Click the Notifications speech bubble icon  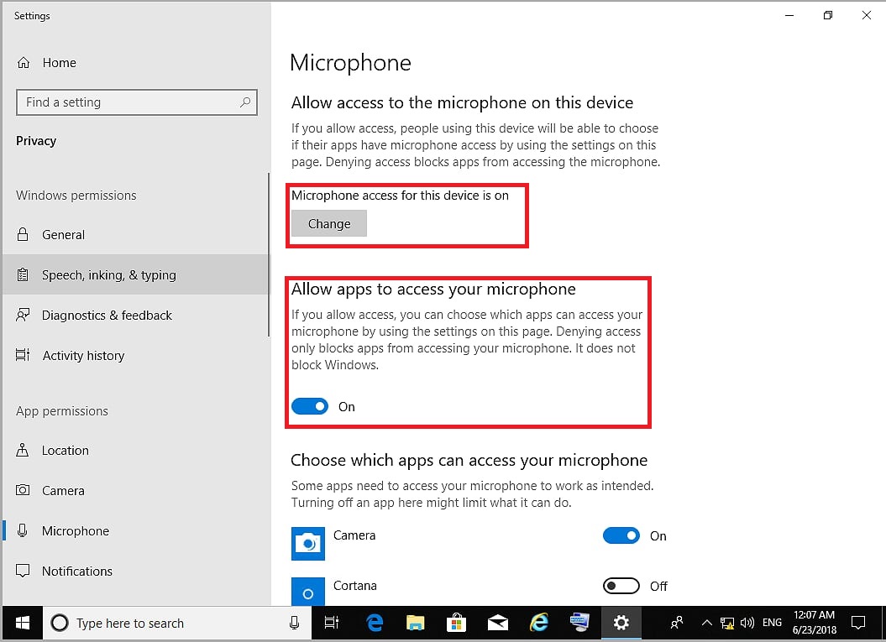23,571
